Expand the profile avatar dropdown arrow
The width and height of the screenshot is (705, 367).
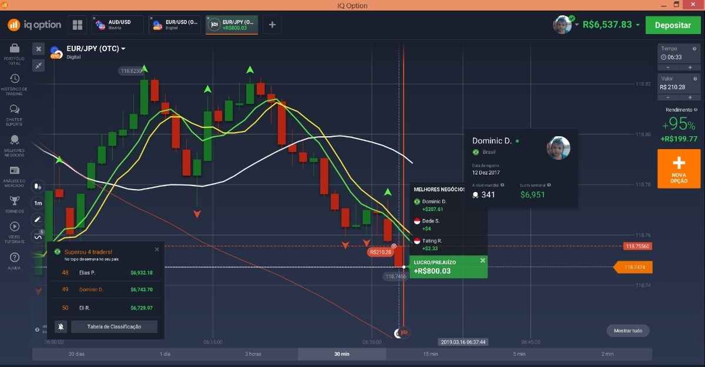(x=577, y=25)
